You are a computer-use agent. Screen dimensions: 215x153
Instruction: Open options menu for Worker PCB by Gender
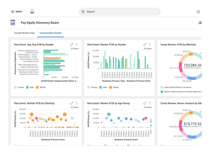150,44
